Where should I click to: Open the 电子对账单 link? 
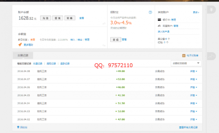(192, 56)
